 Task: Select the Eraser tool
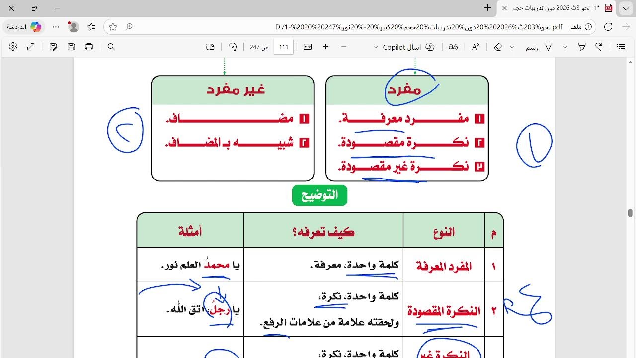tap(498, 47)
